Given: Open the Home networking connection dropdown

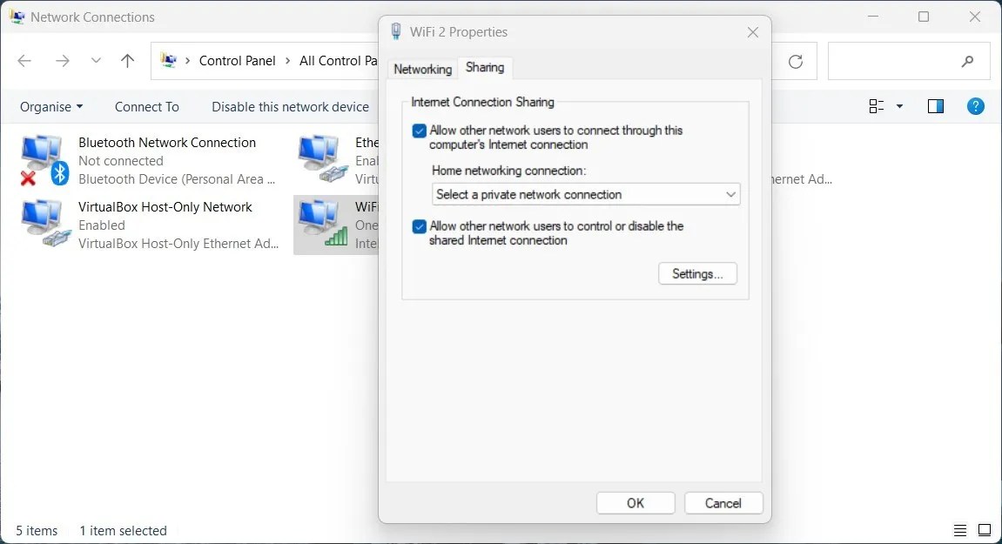Looking at the screenshot, I should click(730, 194).
